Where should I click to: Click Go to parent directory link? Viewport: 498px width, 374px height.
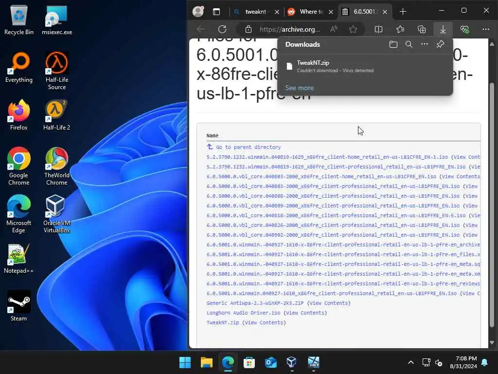tap(249, 147)
